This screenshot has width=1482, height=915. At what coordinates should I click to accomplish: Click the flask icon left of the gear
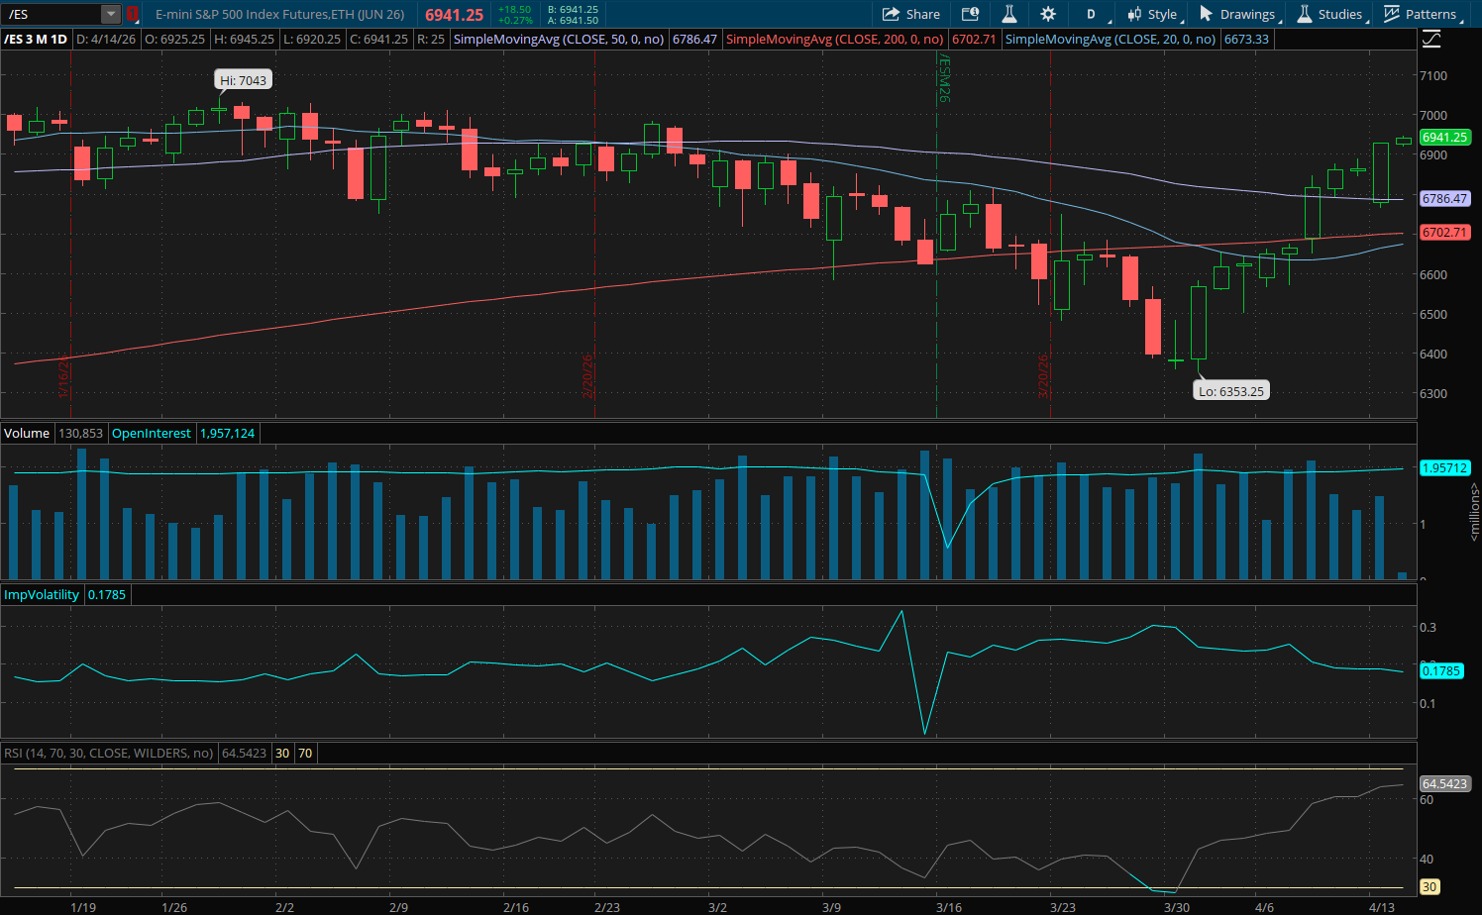tap(1008, 14)
